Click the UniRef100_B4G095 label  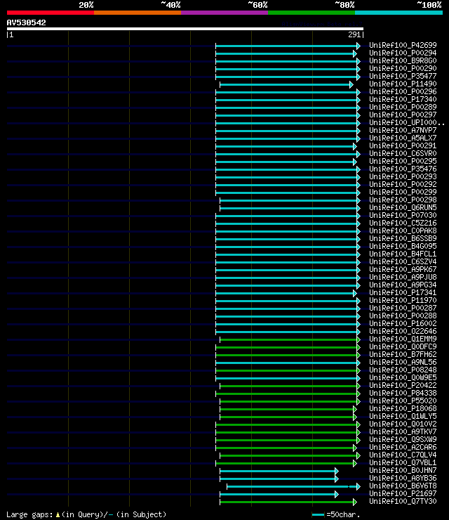(403, 247)
